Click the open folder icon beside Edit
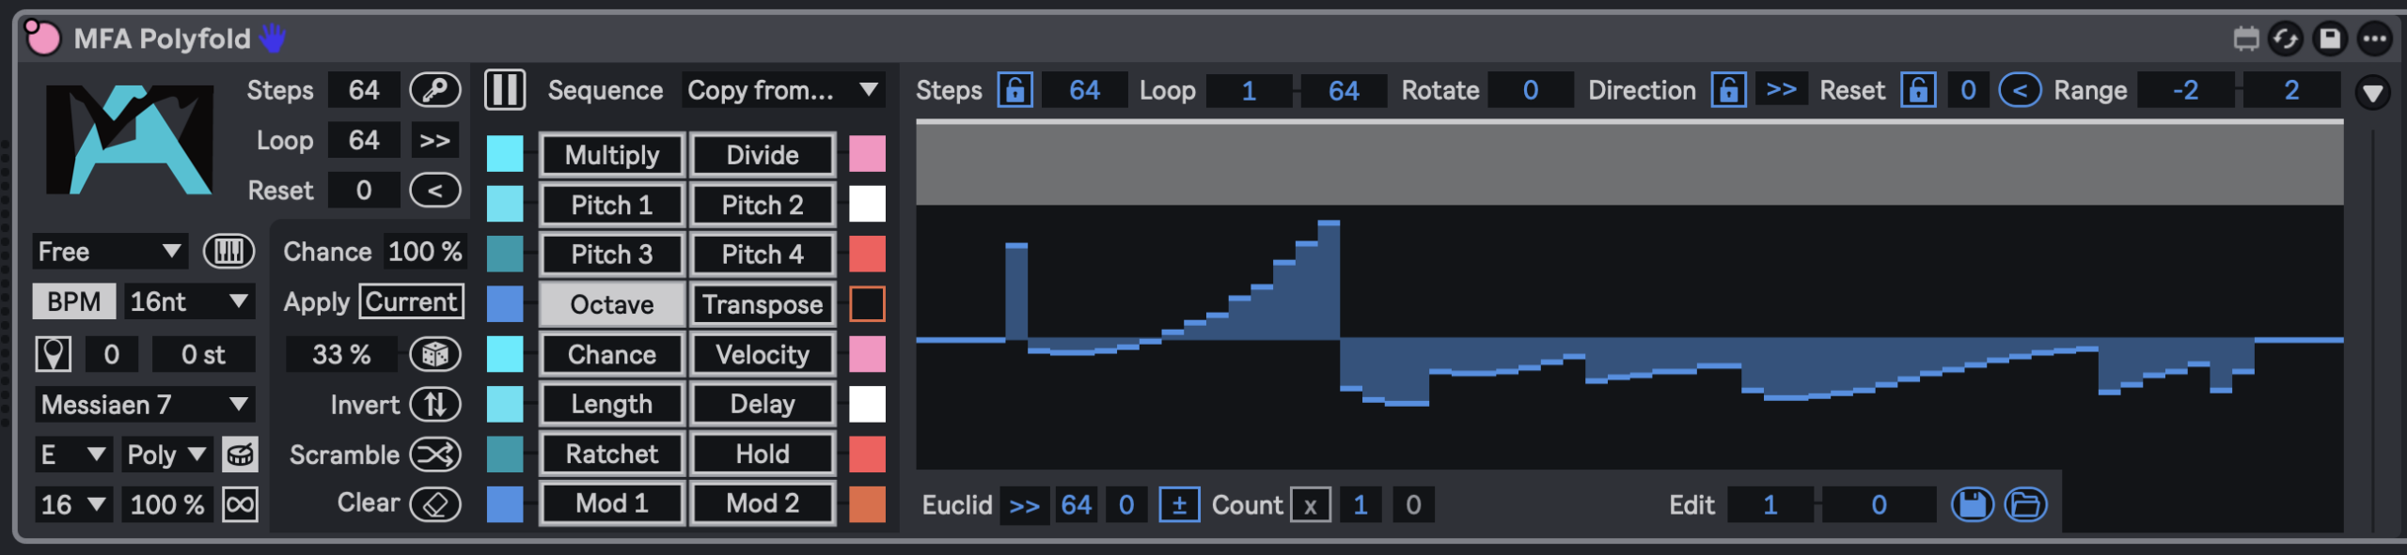Viewport: 2407px width, 555px height. [x=2025, y=505]
